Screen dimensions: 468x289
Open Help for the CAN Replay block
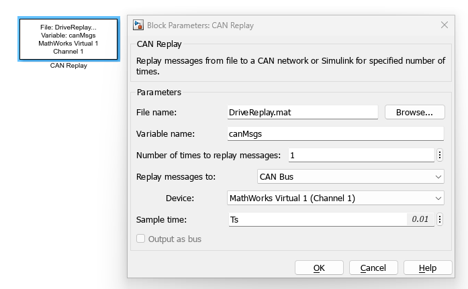coord(427,268)
